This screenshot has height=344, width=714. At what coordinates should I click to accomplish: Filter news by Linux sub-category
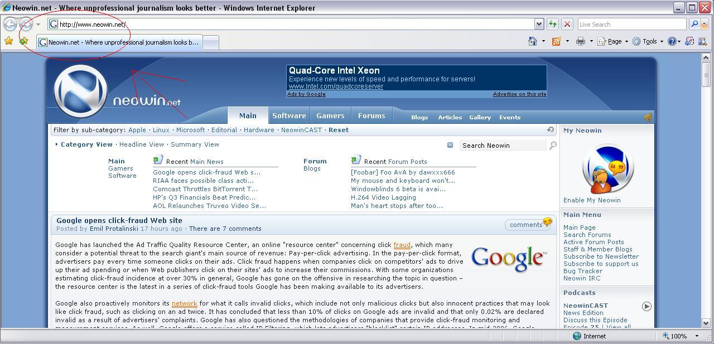pos(161,130)
